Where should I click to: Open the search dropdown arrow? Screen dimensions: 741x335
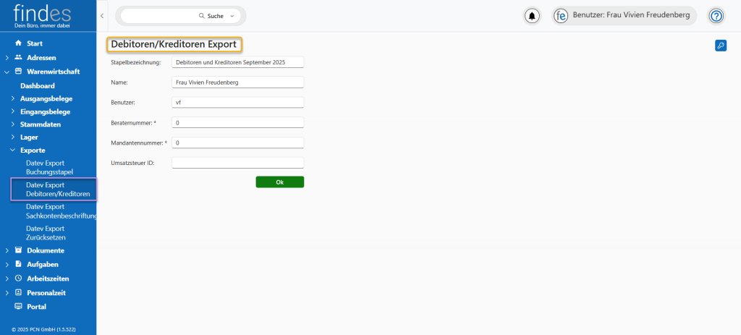pos(232,16)
